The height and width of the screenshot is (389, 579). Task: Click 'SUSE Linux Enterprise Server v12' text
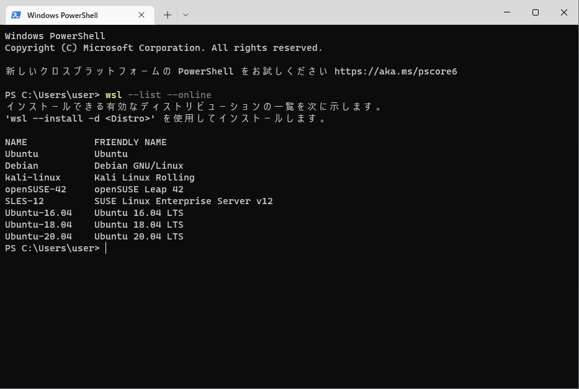(x=183, y=201)
